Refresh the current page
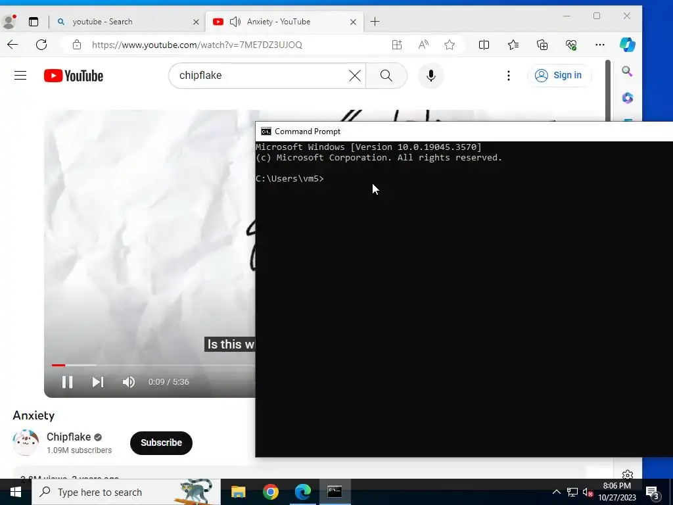This screenshot has height=505, width=673. coord(41,45)
